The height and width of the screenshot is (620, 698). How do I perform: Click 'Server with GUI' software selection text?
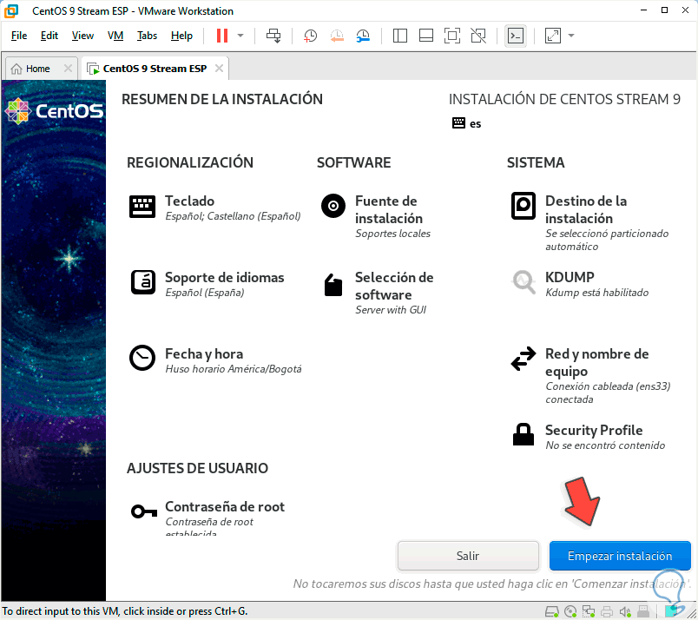click(x=391, y=309)
